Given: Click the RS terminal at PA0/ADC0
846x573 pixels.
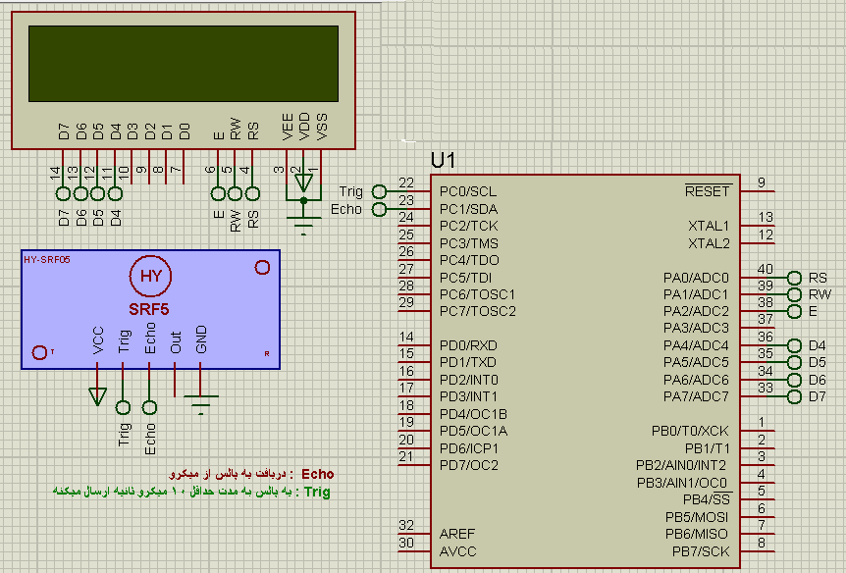Looking at the screenshot, I should point(794,278).
